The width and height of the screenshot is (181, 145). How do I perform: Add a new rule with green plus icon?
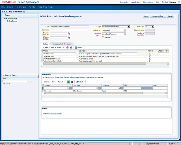coord(68,47)
